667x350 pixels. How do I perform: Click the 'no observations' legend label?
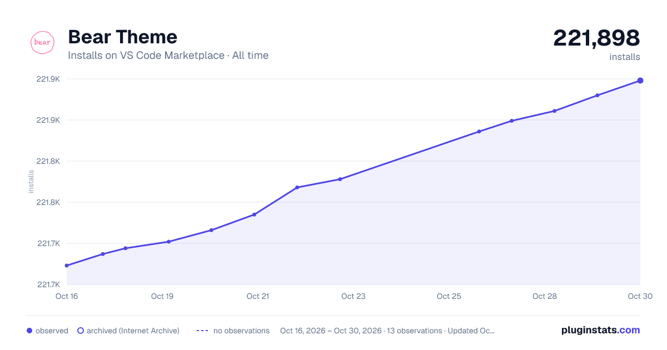pos(241,331)
